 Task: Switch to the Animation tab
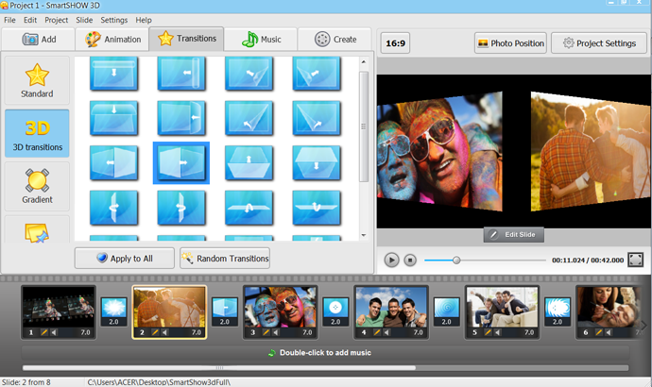tap(112, 40)
